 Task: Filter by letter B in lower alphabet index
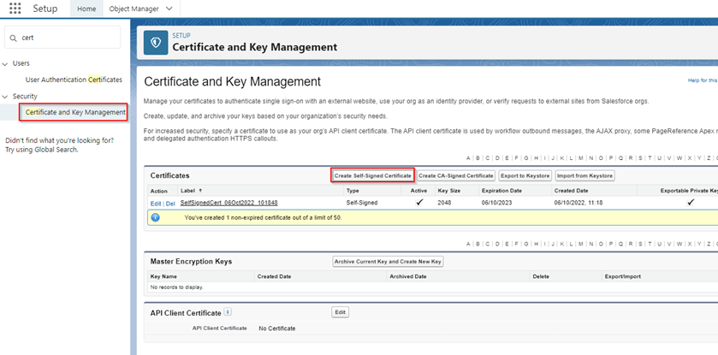click(x=478, y=245)
